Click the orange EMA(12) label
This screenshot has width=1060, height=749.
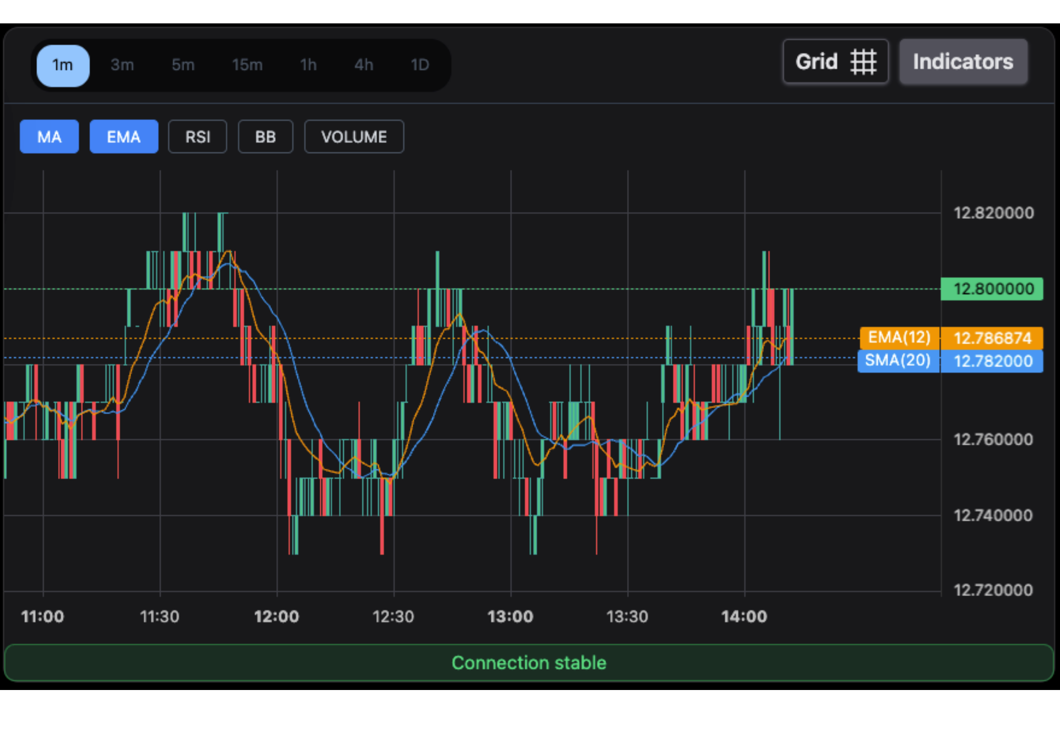coord(899,338)
